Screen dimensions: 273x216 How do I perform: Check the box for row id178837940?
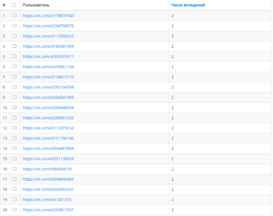(x=15, y=15)
